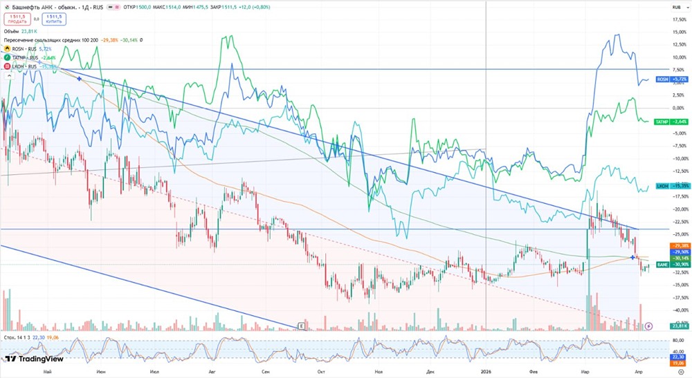Image resolution: width=692 pixels, height=378 pixels.
Task: Click the МАКС 1514,0 high value
Action: (x=167, y=8)
